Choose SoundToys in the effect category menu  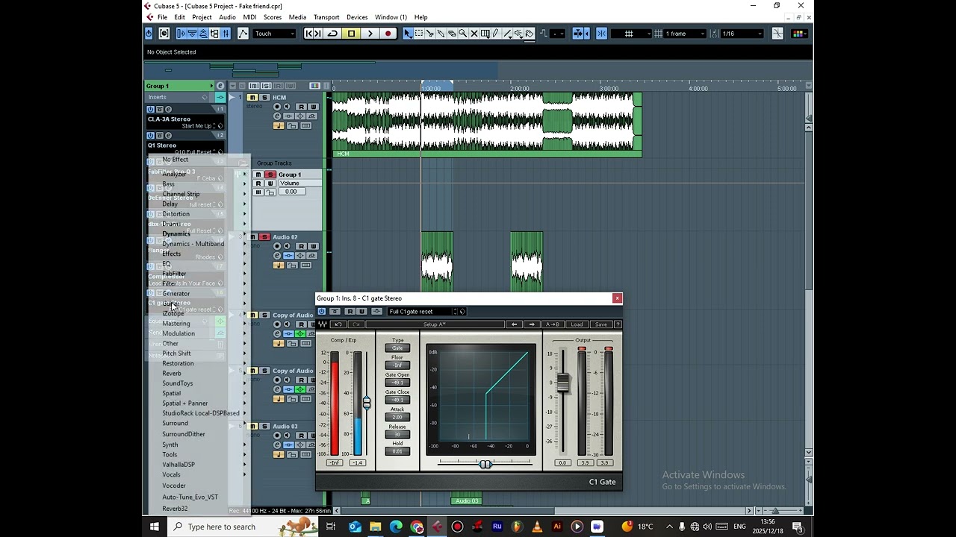click(x=178, y=383)
